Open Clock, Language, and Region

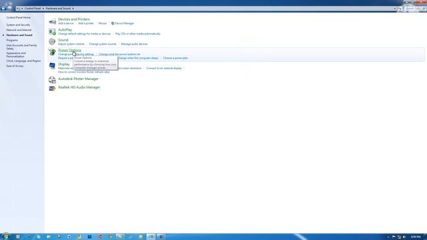point(23,61)
